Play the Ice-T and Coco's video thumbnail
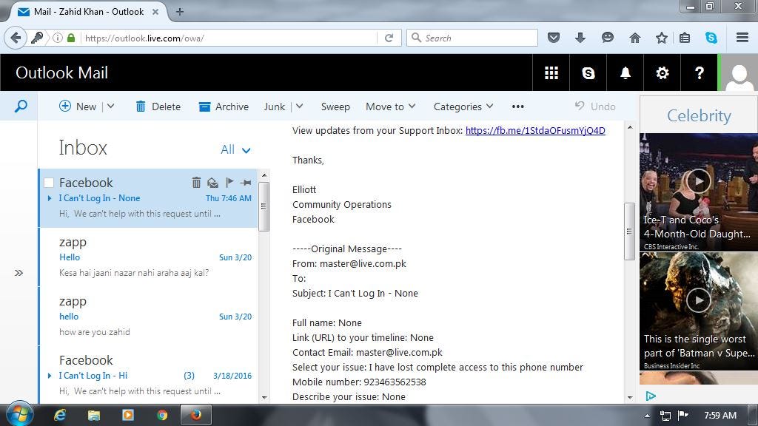This screenshot has width=758, height=426. click(699, 182)
